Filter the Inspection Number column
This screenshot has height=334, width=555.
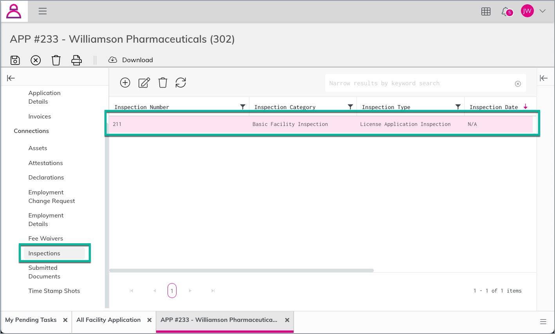[243, 107]
